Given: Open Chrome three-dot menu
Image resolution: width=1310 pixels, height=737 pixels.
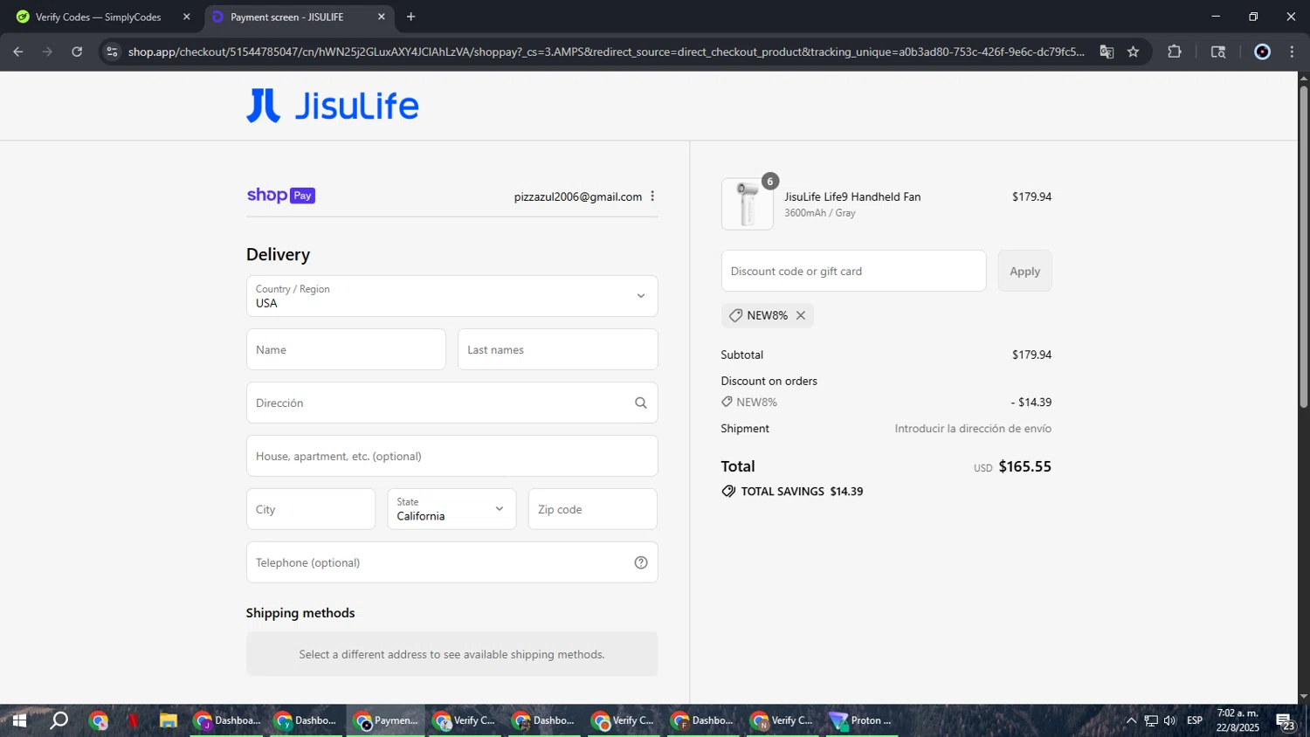Looking at the screenshot, I should [x=1292, y=52].
